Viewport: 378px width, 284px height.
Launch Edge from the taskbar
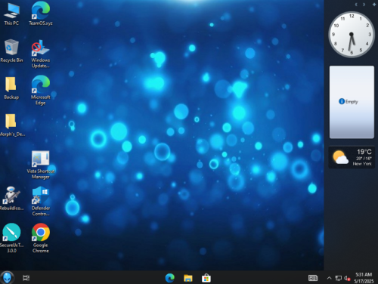[170, 278]
